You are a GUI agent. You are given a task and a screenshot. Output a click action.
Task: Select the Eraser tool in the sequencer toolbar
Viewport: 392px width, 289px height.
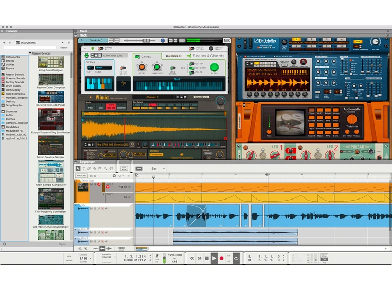point(89,169)
